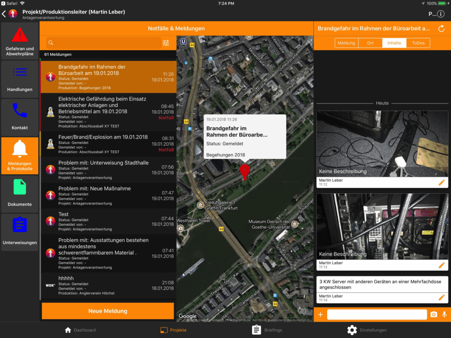451x338 pixels.
Task: Click the plus icon to add content
Action: click(320, 315)
